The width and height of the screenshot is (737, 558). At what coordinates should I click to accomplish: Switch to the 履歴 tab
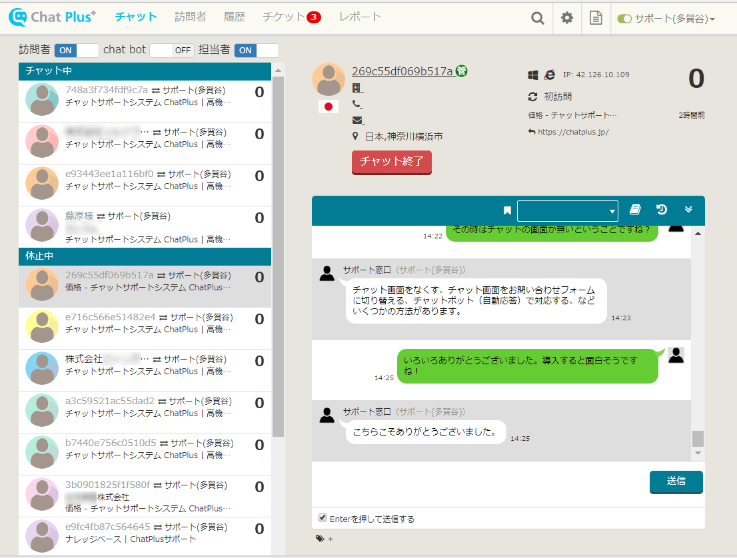coord(235,18)
